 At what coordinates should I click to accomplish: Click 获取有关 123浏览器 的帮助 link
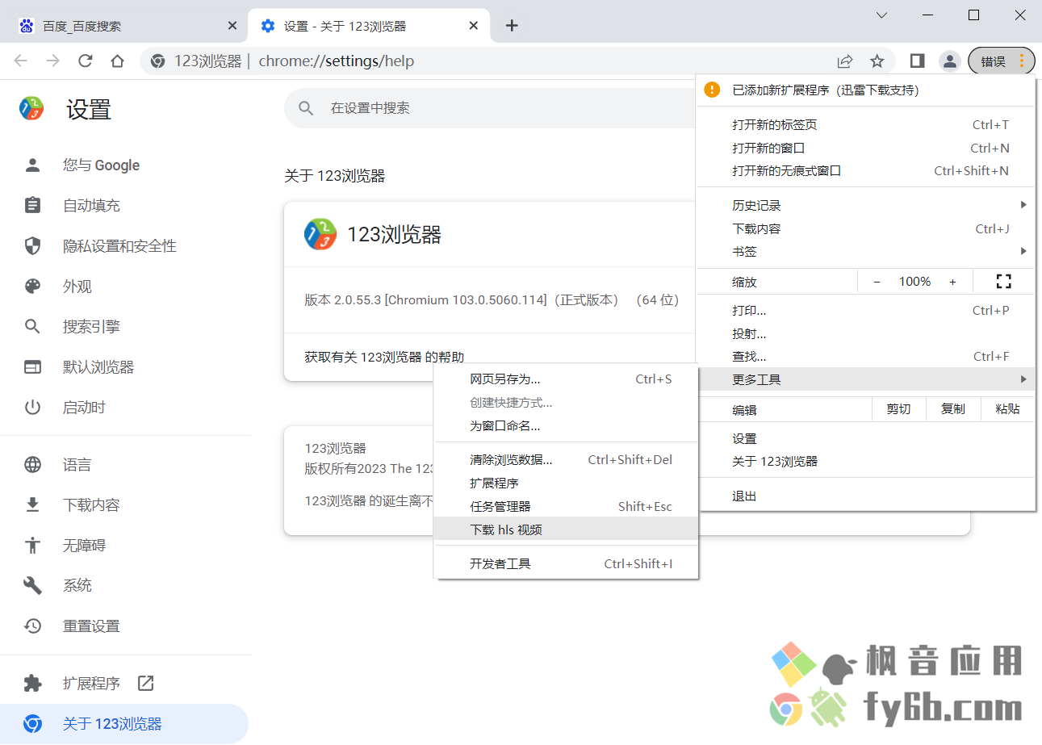[x=384, y=357]
